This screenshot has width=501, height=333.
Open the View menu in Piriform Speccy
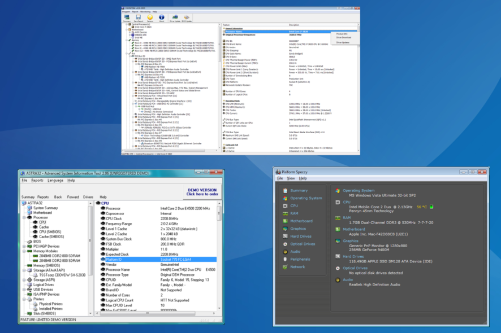pyautogui.click(x=291, y=178)
